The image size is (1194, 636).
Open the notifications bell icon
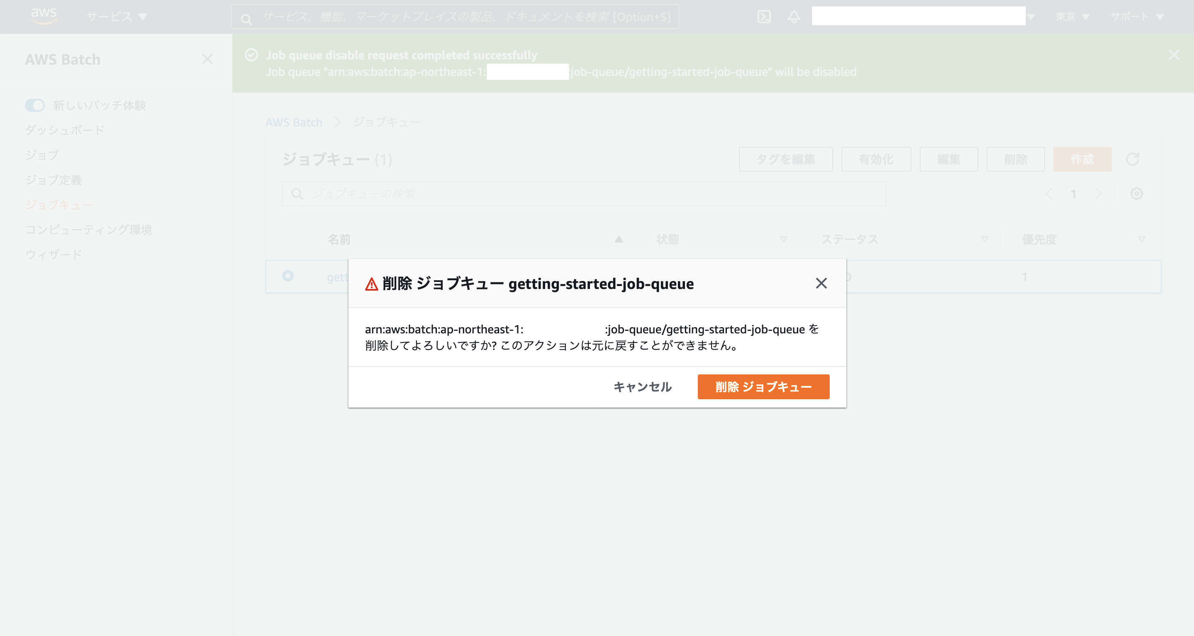pos(794,17)
